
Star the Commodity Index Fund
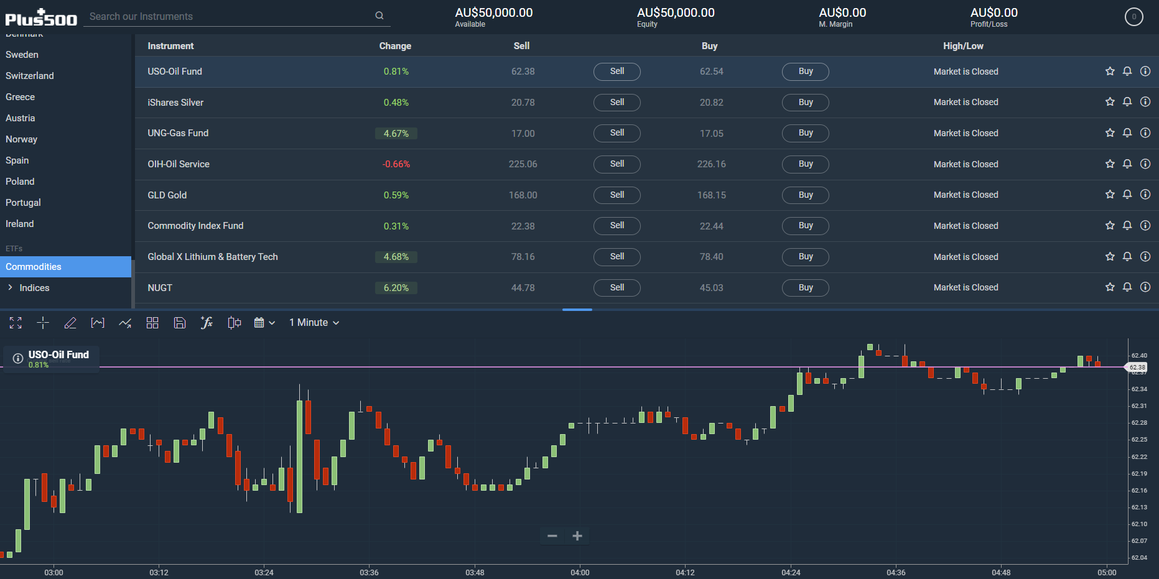pos(1110,226)
